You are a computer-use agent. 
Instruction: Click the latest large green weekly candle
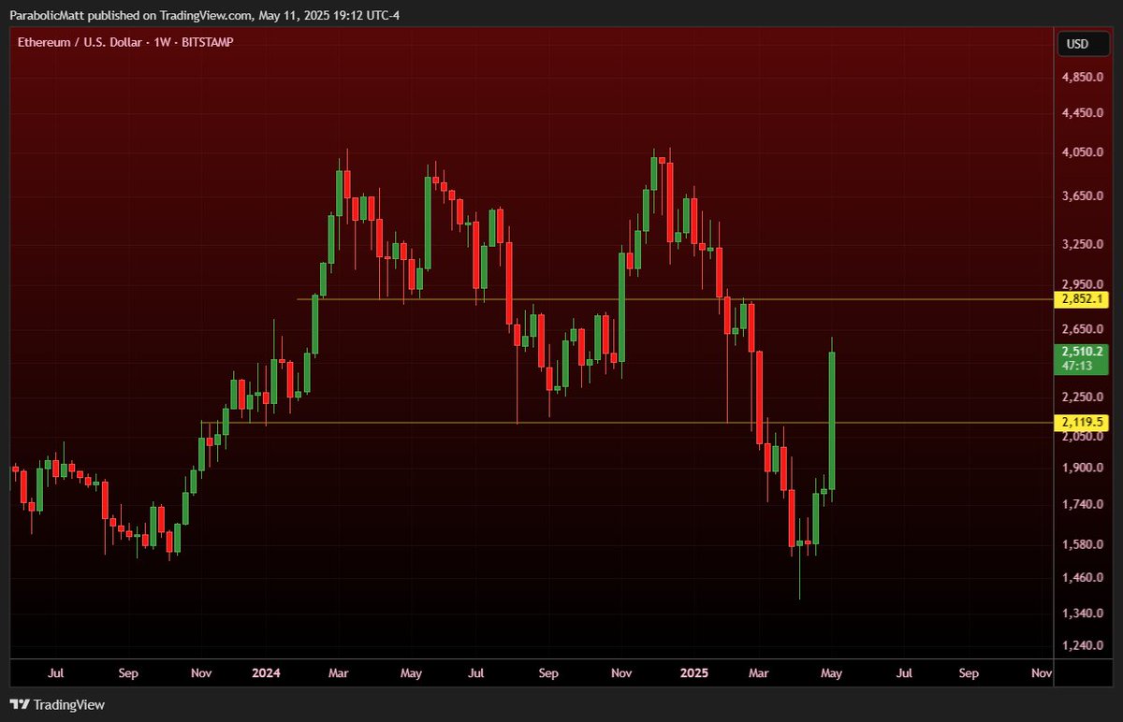click(x=832, y=420)
